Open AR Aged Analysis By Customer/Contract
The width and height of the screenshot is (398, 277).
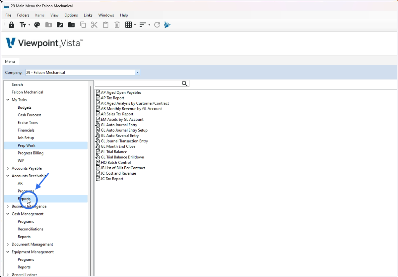(135, 103)
